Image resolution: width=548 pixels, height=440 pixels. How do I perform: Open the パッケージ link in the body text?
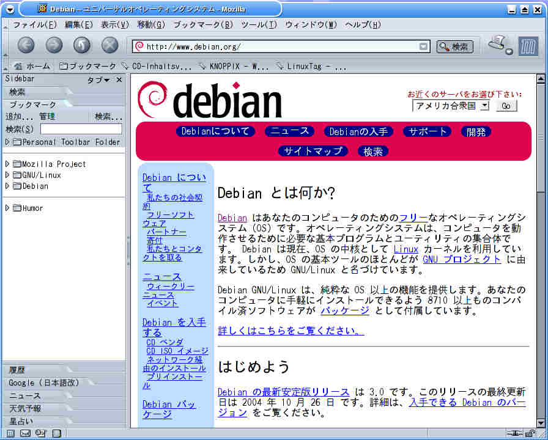coord(345,310)
